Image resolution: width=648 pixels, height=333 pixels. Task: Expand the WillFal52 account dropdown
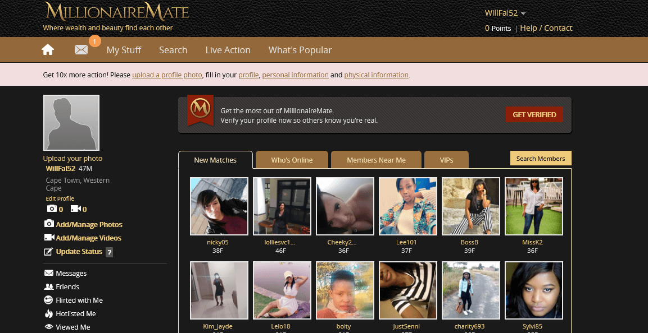[x=505, y=13]
